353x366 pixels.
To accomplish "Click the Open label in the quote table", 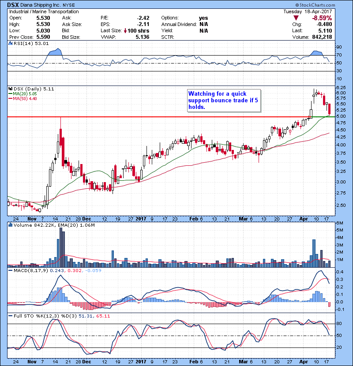I will (15, 18).
